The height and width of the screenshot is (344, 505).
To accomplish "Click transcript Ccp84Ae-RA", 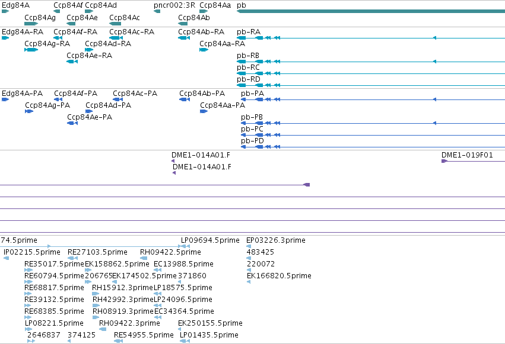I will (89, 56).
